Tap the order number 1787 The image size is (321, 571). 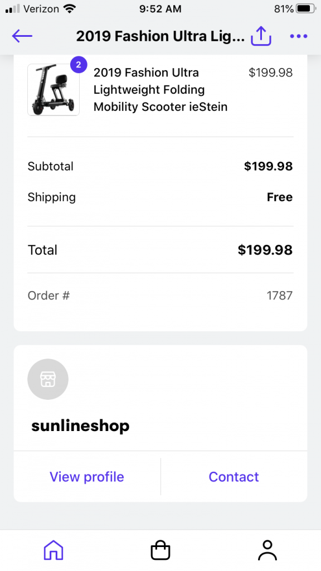[x=280, y=296]
